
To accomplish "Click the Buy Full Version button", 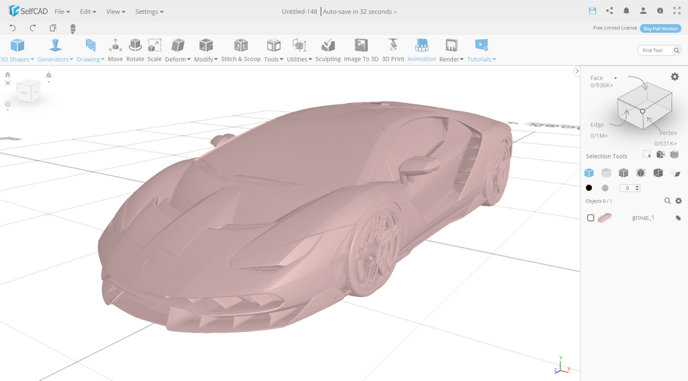I will coord(660,28).
